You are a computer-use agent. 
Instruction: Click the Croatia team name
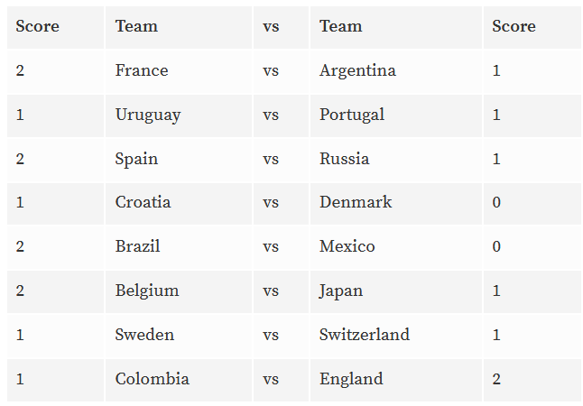click(143, 203)
